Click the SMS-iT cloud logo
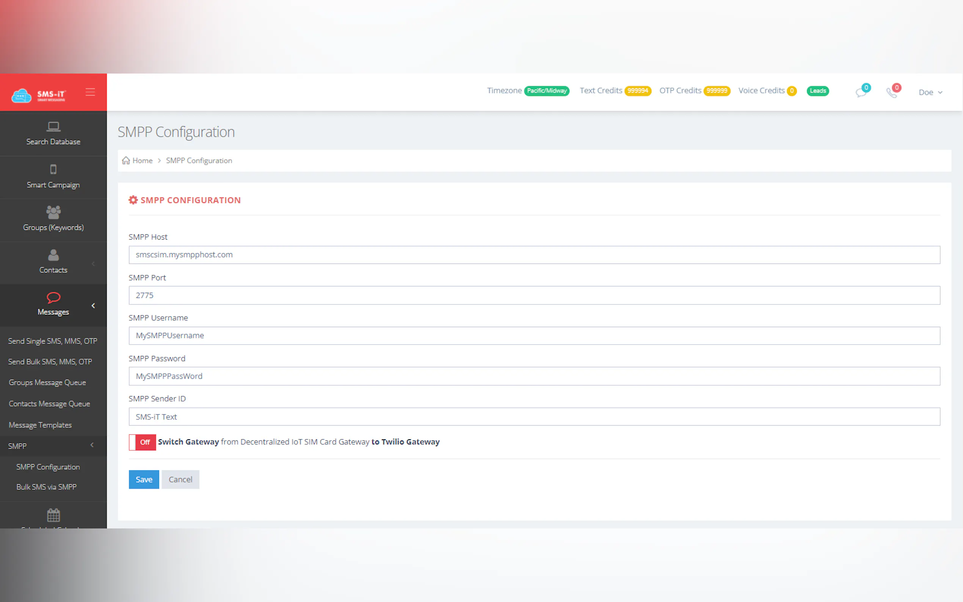963x602 pixels. coord(22,96)
